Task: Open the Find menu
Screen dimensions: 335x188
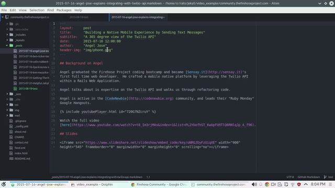Action: 50,10
